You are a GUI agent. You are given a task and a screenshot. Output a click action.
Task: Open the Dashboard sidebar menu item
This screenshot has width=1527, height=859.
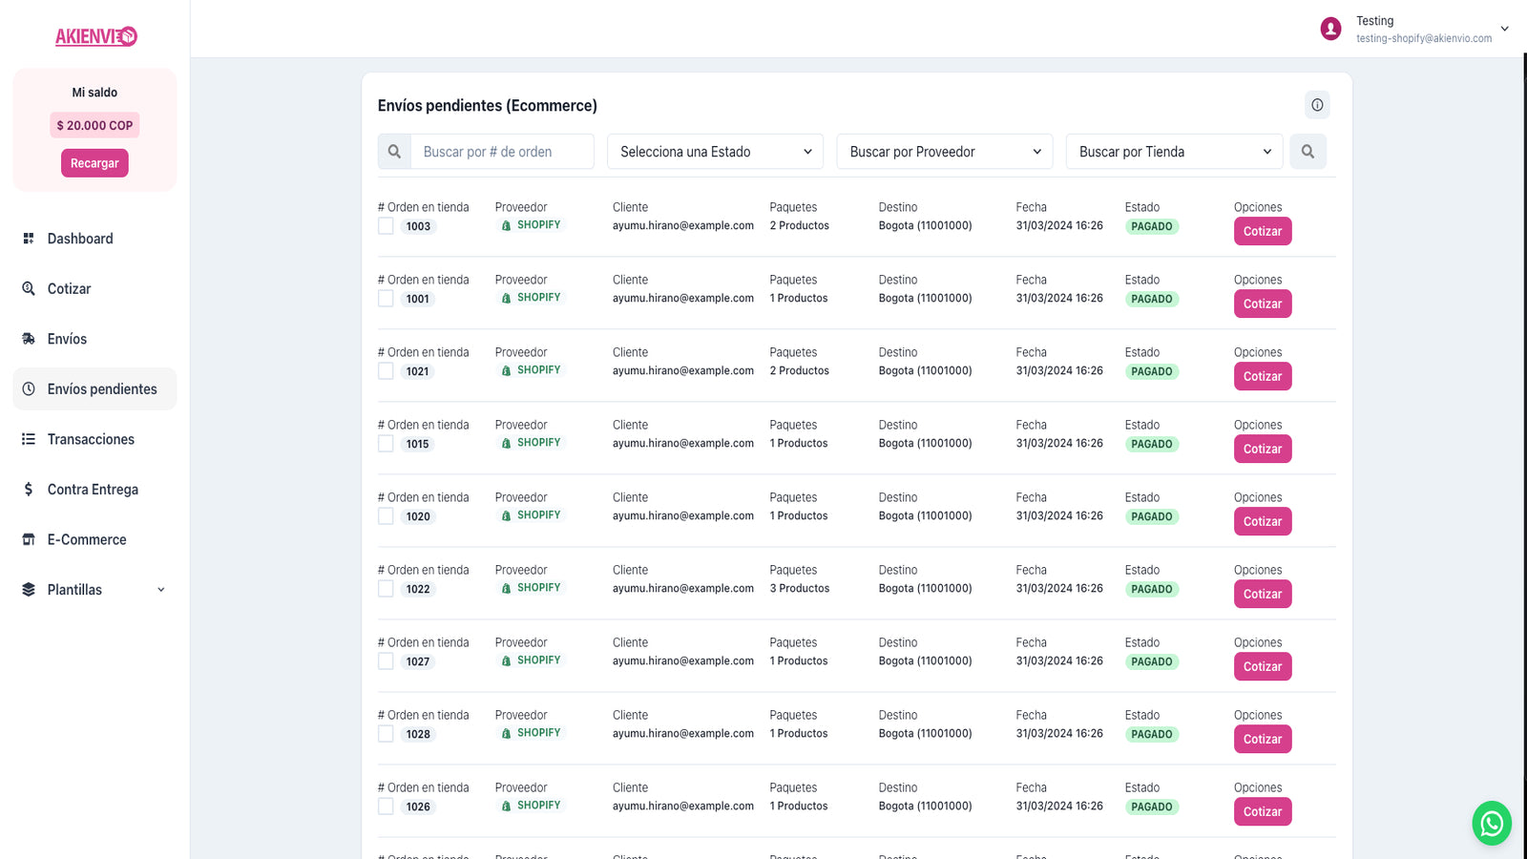point(79,238)
